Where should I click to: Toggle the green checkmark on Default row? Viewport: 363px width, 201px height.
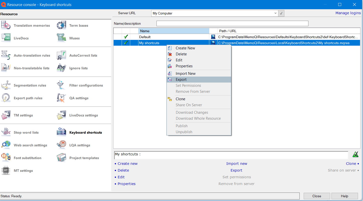pos(126,37)
